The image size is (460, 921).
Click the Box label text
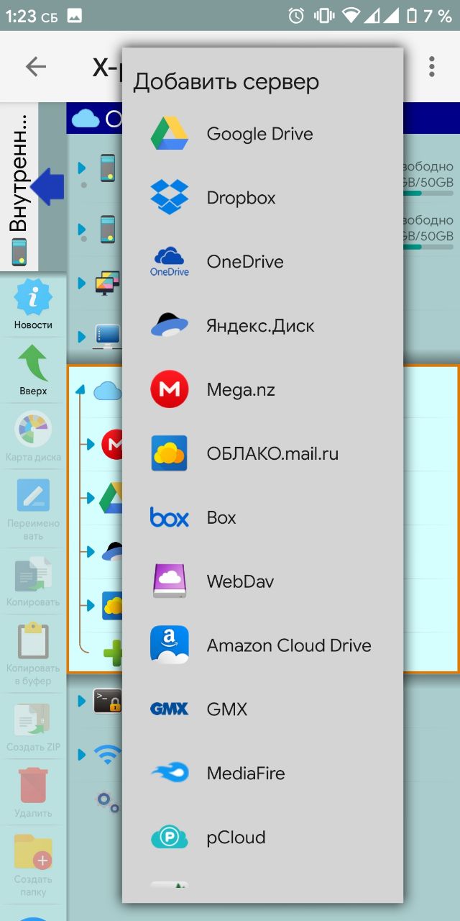[x=221, y=518]
